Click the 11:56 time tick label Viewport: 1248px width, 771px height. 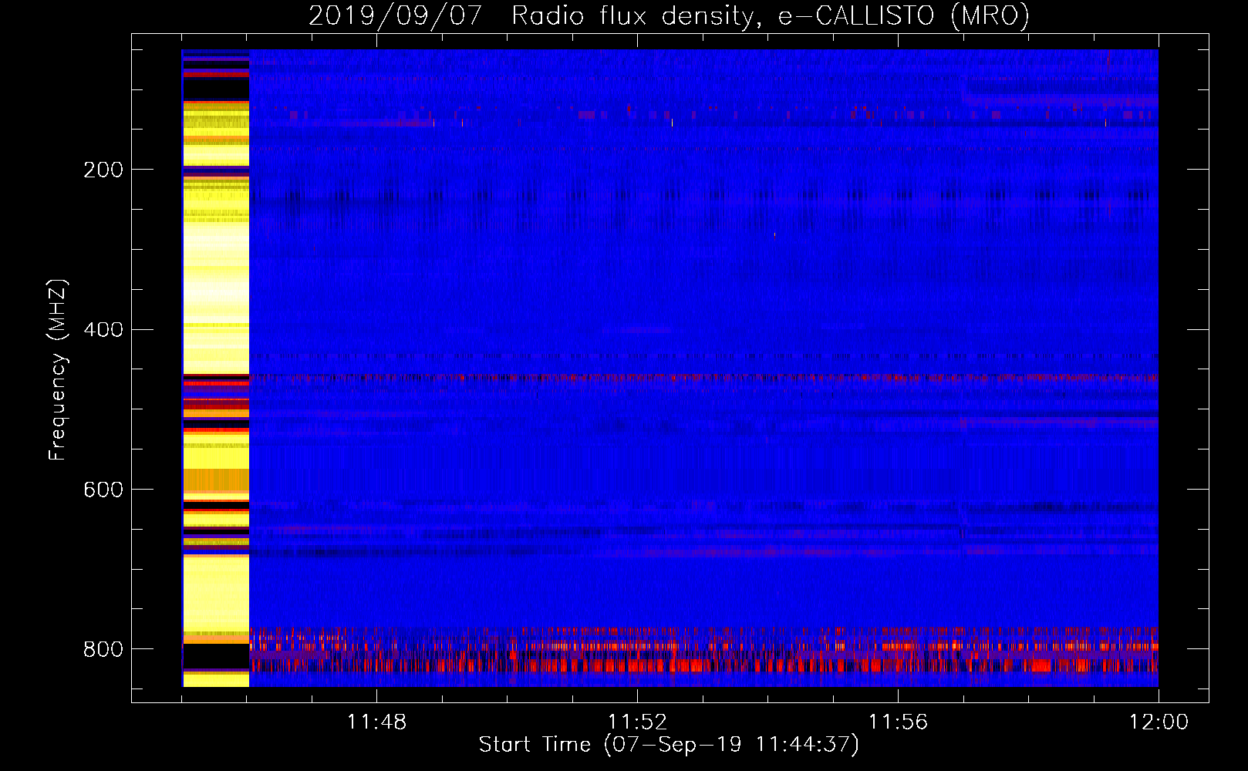coord(898,722)
